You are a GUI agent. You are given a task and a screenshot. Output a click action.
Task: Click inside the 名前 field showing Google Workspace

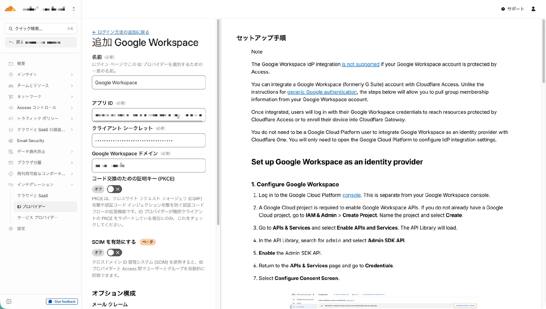(x=148, y=82)
